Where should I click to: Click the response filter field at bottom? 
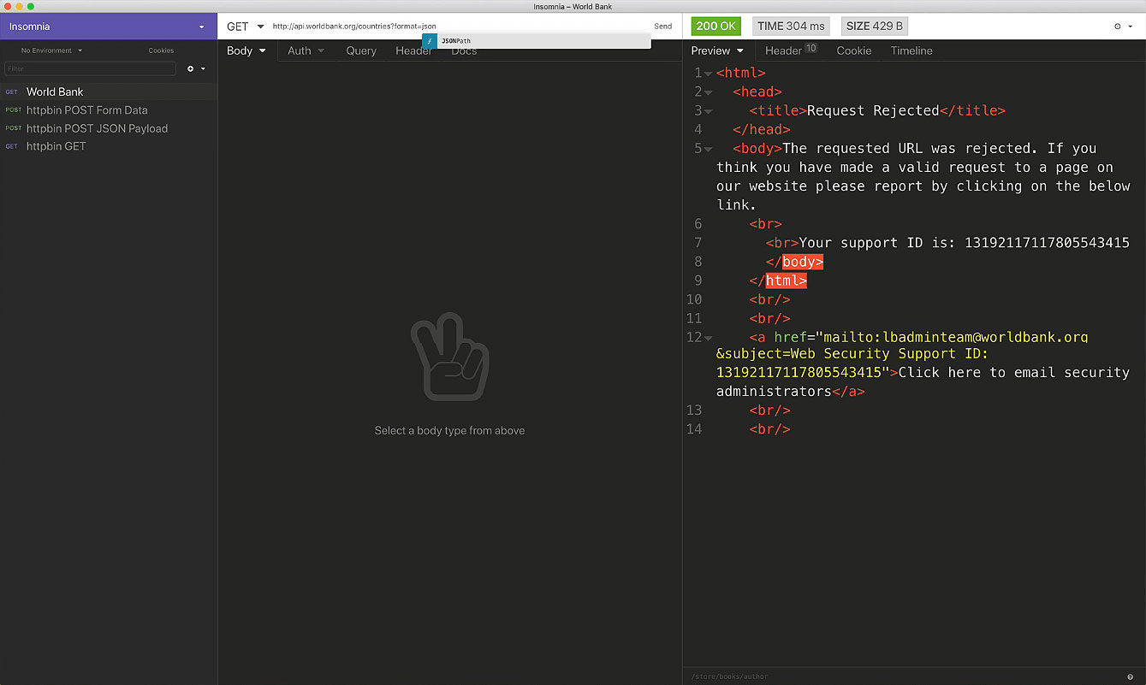903,676
